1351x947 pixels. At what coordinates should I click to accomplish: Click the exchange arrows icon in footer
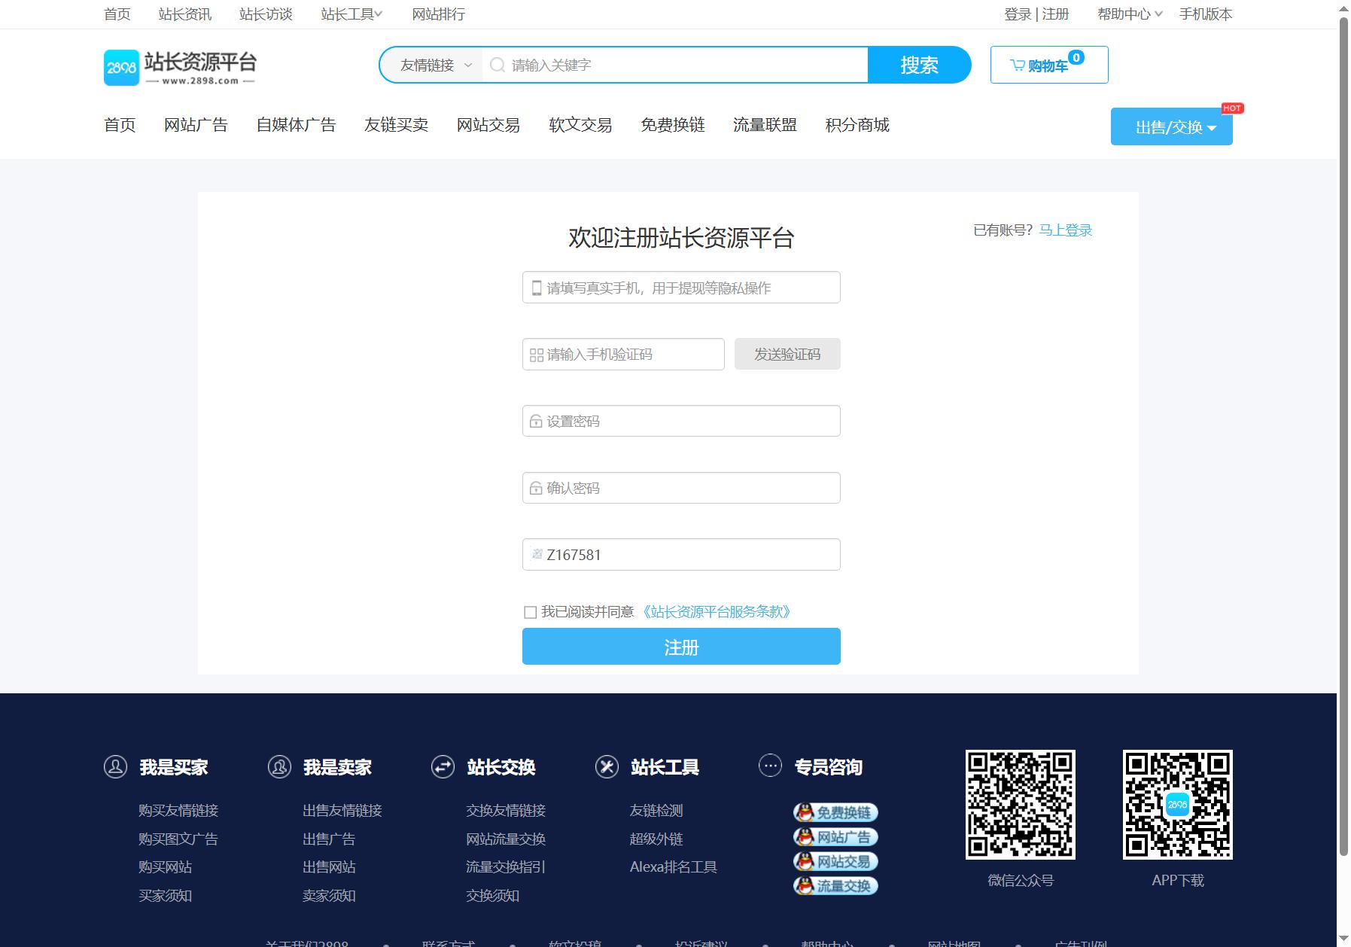pos(443,767)
